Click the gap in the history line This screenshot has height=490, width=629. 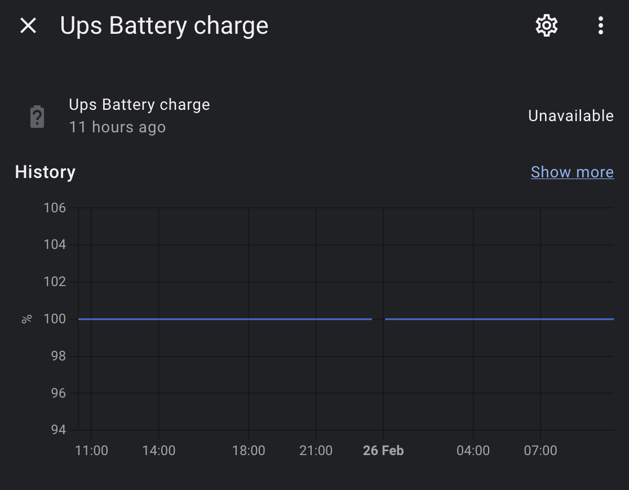pyautogui.click(x=378, y=319)
